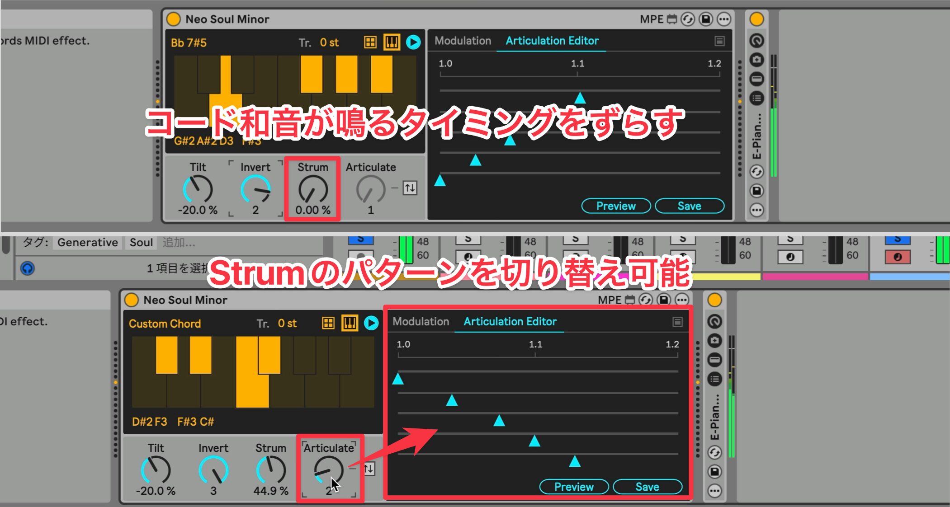Switch the upper Bb 7#5 display to keyboard view
The image size is (950, 507).
(392, 42)
